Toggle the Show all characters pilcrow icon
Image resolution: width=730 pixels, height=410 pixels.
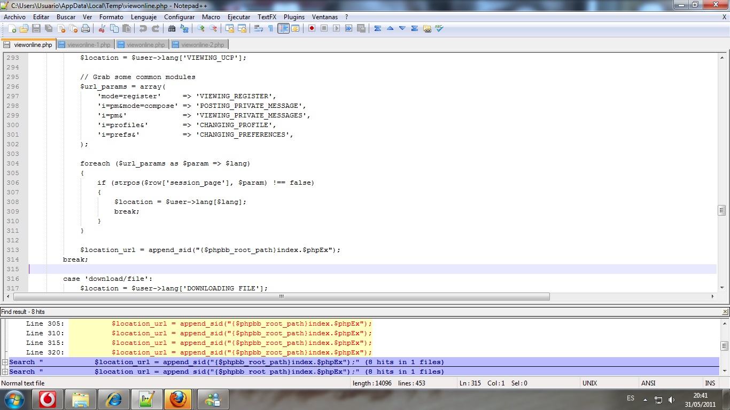point(271,28)
